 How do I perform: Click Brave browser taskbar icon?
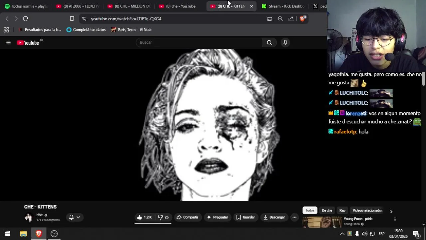pos(39,234)
